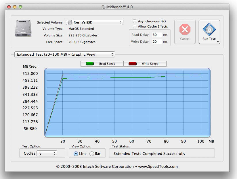Click the small disk icon in volume selector
The width and height of the screenshot is (237, 179).
(x=70, y=22)
